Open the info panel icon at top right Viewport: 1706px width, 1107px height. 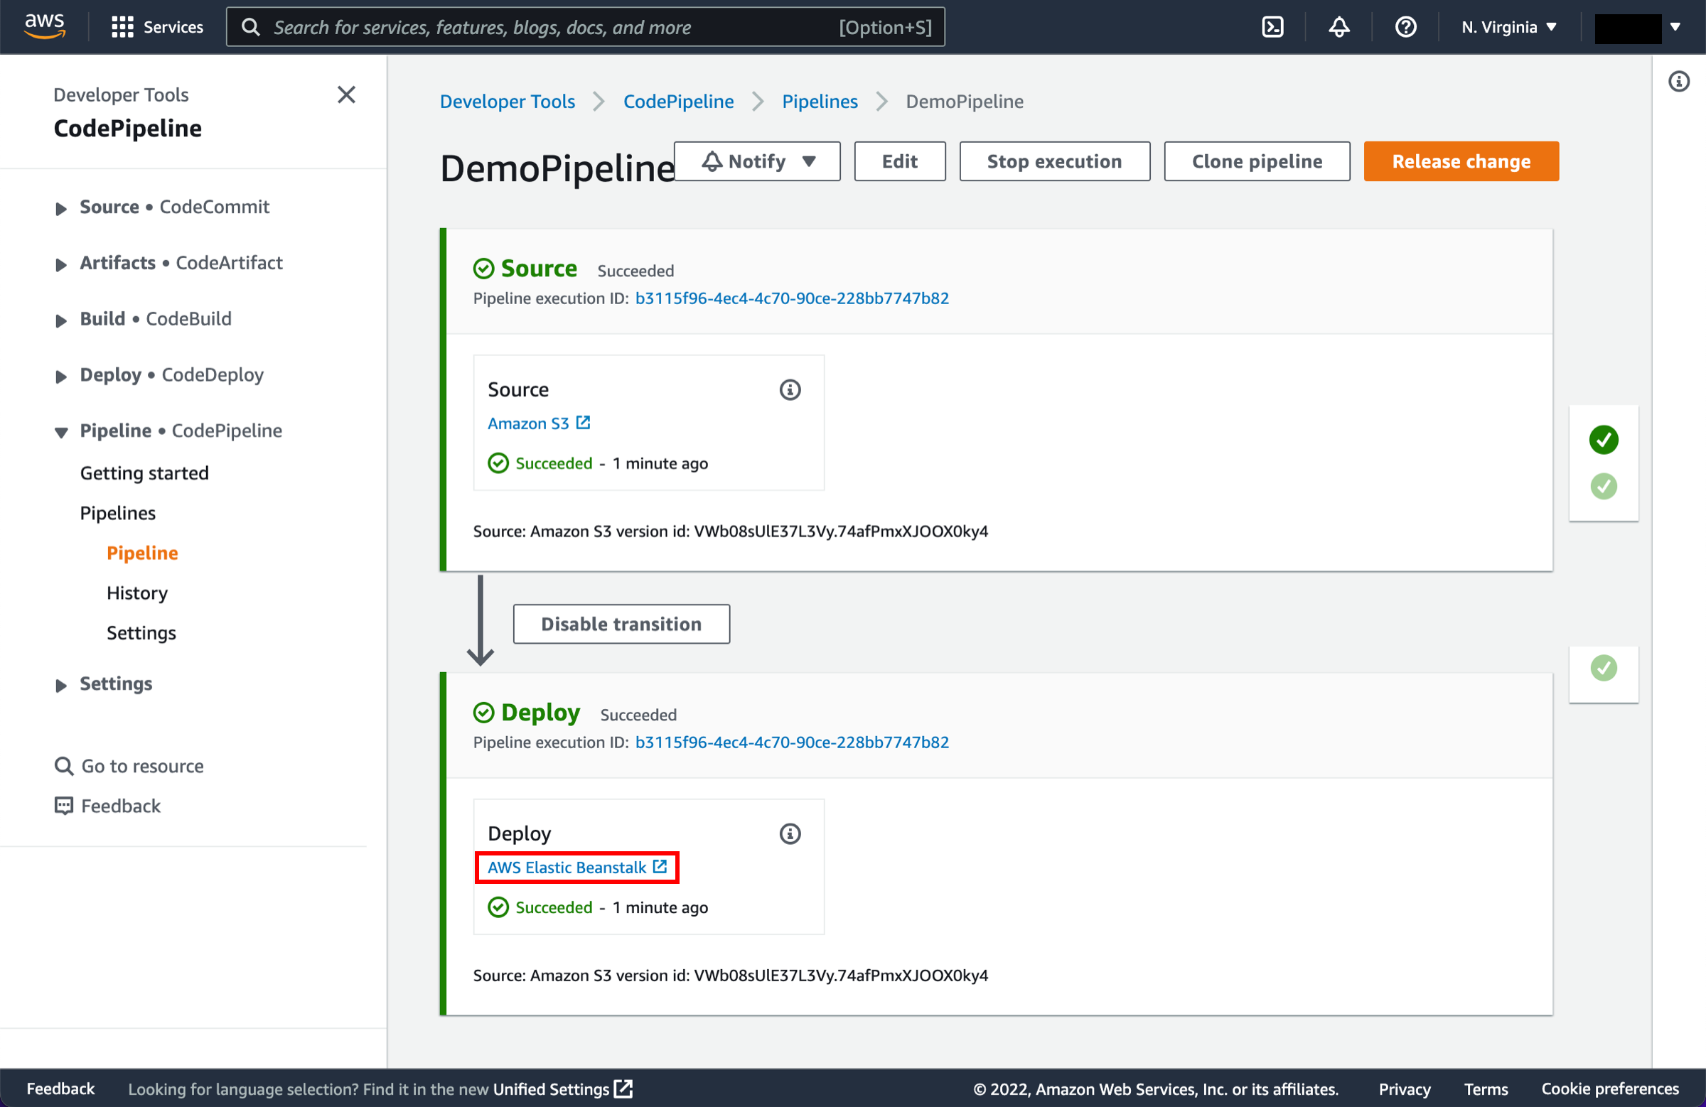(x=1679, y=81)
